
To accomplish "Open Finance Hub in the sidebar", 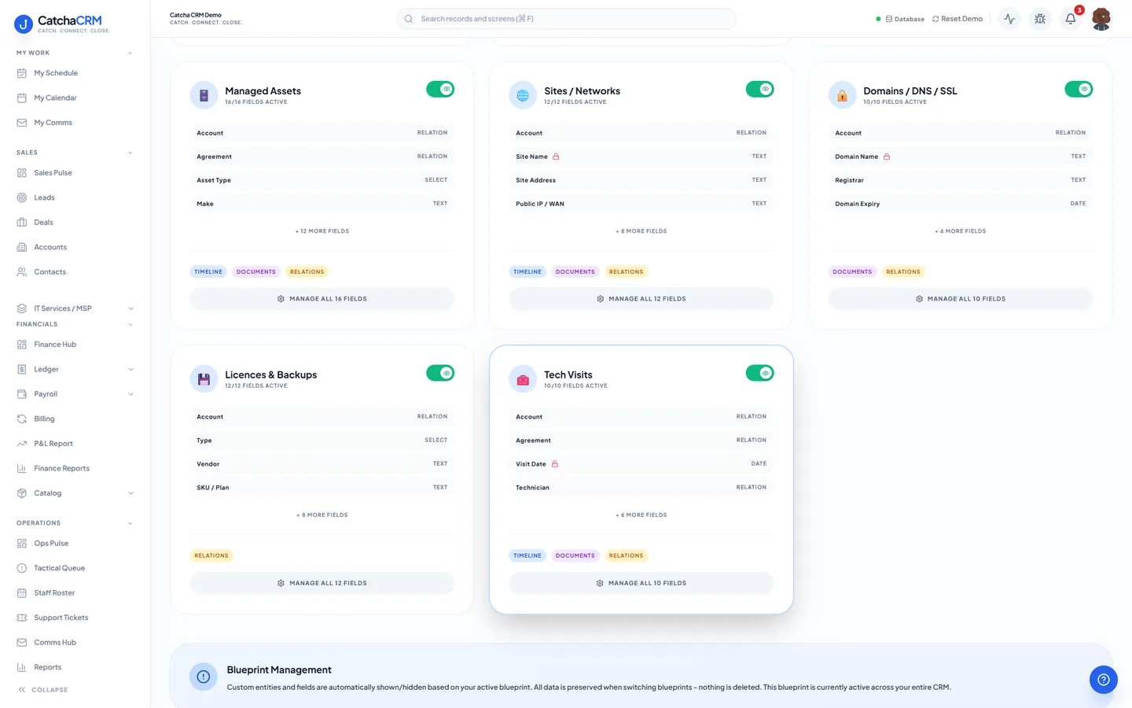I will coord(75,345).
